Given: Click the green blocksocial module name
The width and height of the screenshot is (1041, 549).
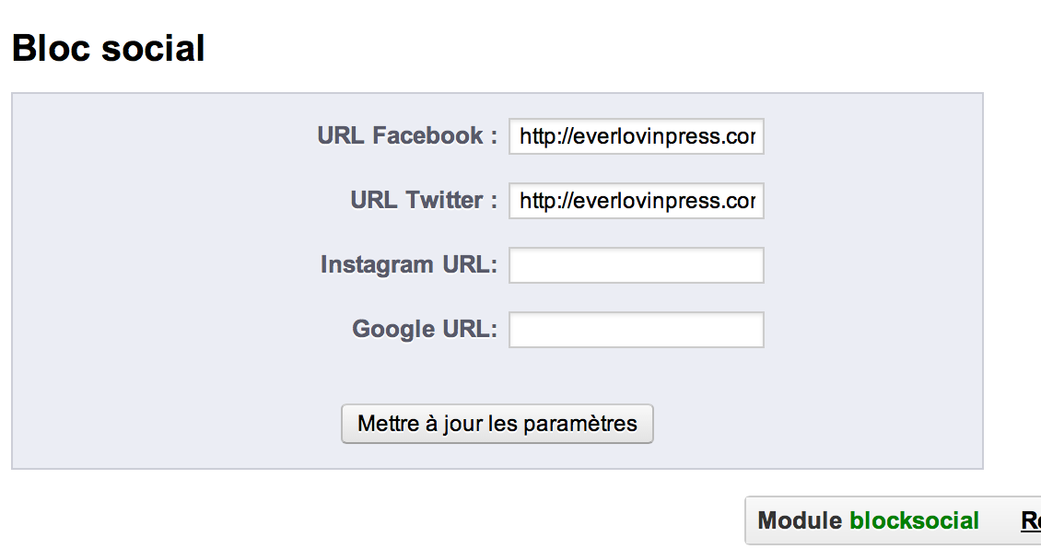Looking at the screenshot, I should point(914,521).
